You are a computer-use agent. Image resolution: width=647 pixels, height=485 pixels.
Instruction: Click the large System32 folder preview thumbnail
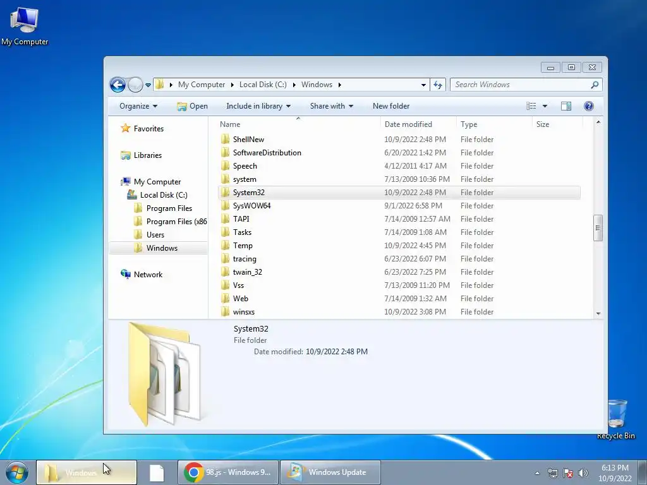coord(164,374)
